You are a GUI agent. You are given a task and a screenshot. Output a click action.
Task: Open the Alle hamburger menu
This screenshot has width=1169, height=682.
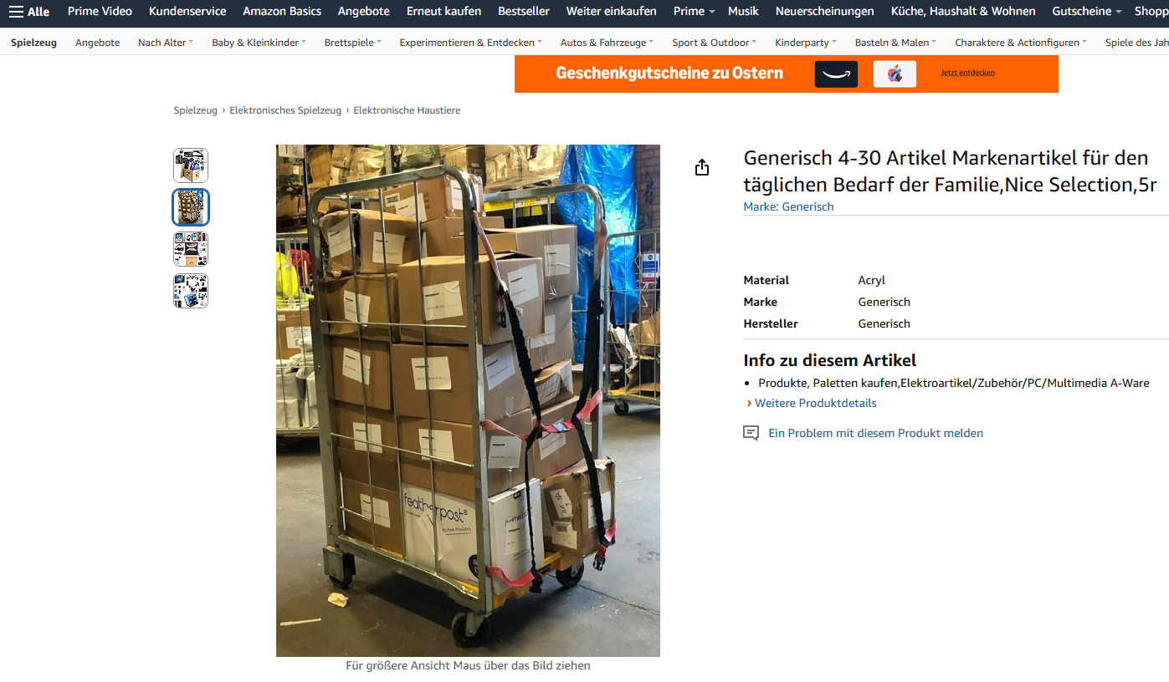coord(28,11)
